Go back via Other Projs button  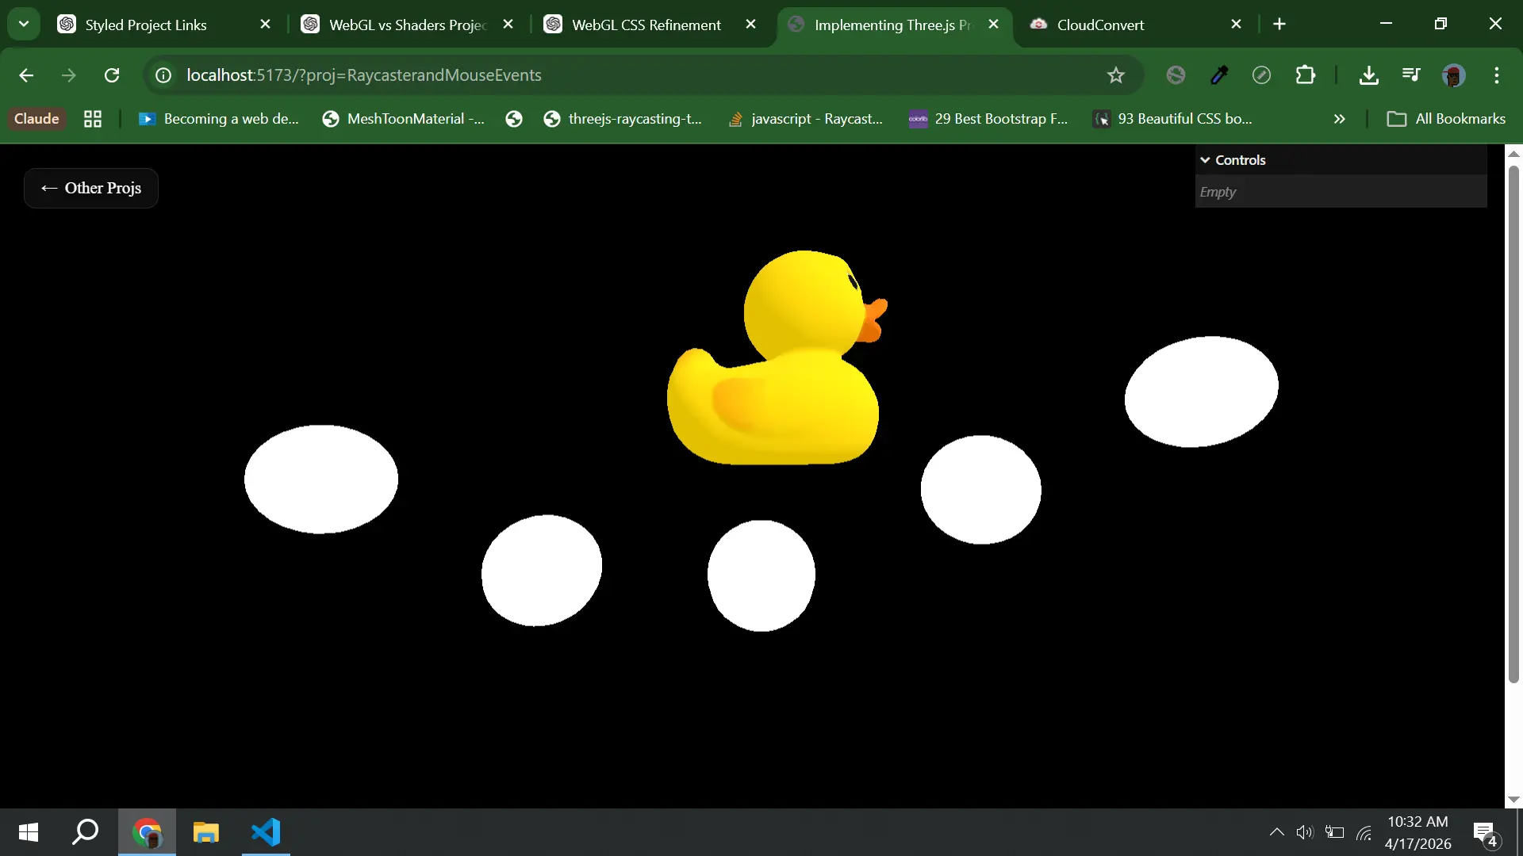click(91, 188)
